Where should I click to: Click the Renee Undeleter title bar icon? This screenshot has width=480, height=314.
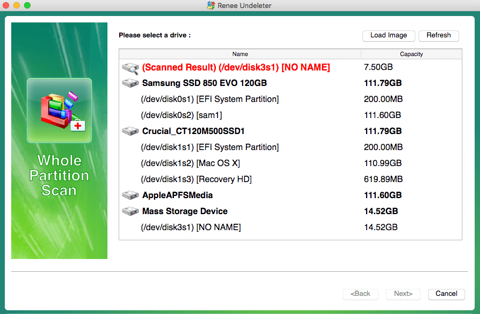click(211, 5)
